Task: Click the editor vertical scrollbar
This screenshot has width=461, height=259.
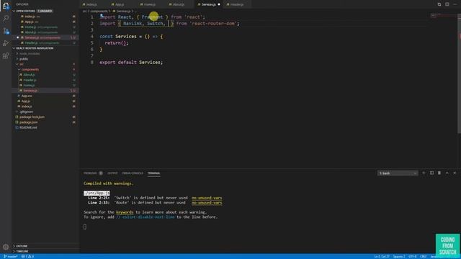Action: point(459,73)
